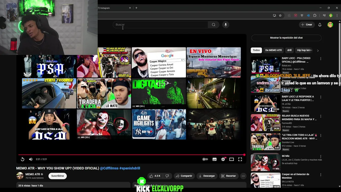
Task: Open Mi Mix sidebar thumbnail
Action: coord(265,162)
